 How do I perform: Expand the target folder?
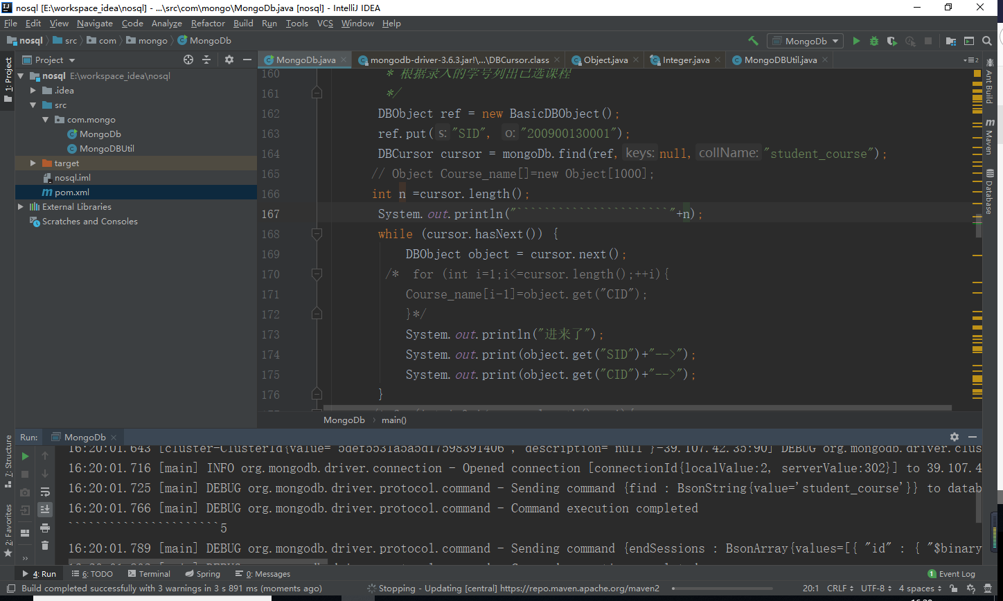click(33, 163)
